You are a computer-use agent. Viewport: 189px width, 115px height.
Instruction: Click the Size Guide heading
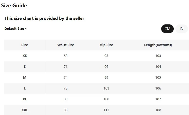14,5
